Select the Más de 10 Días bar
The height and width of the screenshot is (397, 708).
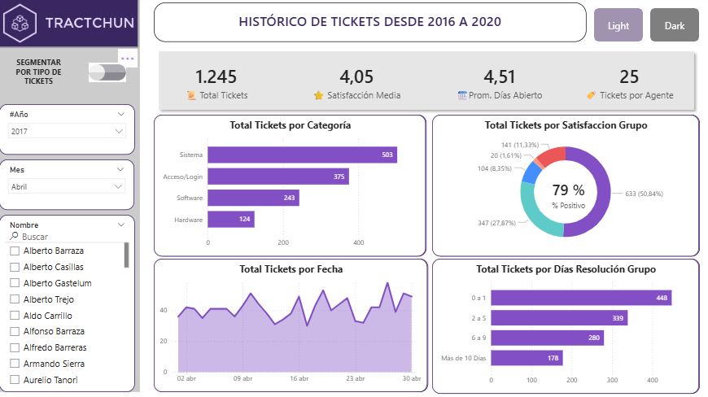coord(527,358)
